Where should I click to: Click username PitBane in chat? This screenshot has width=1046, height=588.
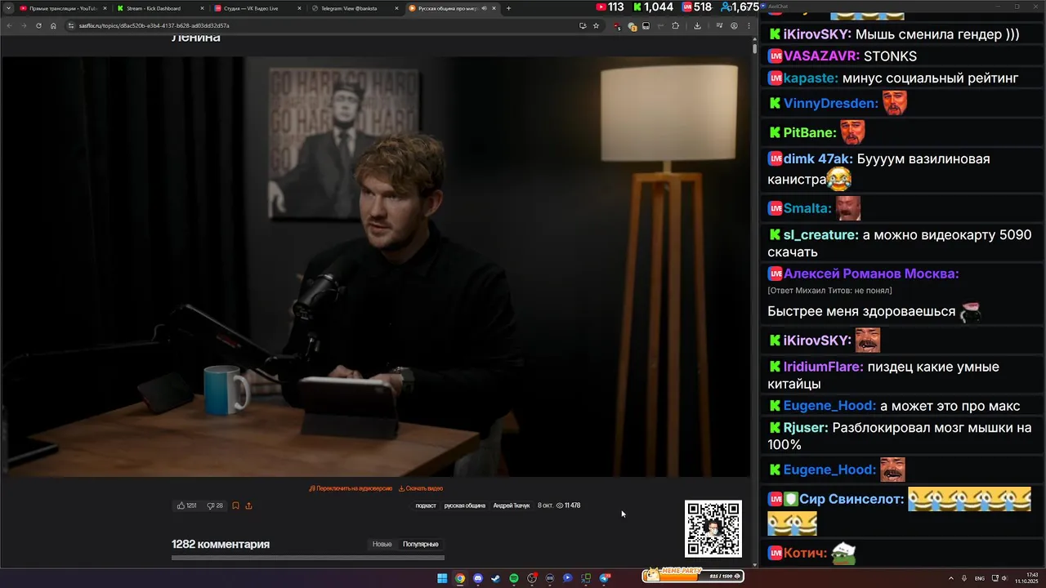[810, 132]
